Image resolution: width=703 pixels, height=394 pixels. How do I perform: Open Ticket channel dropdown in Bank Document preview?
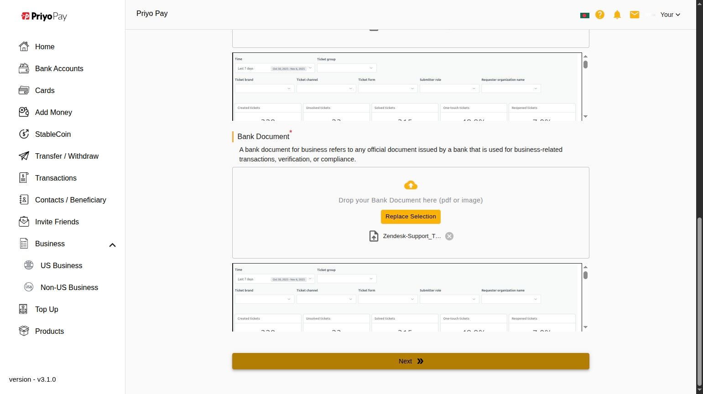(x=326, y=299)
